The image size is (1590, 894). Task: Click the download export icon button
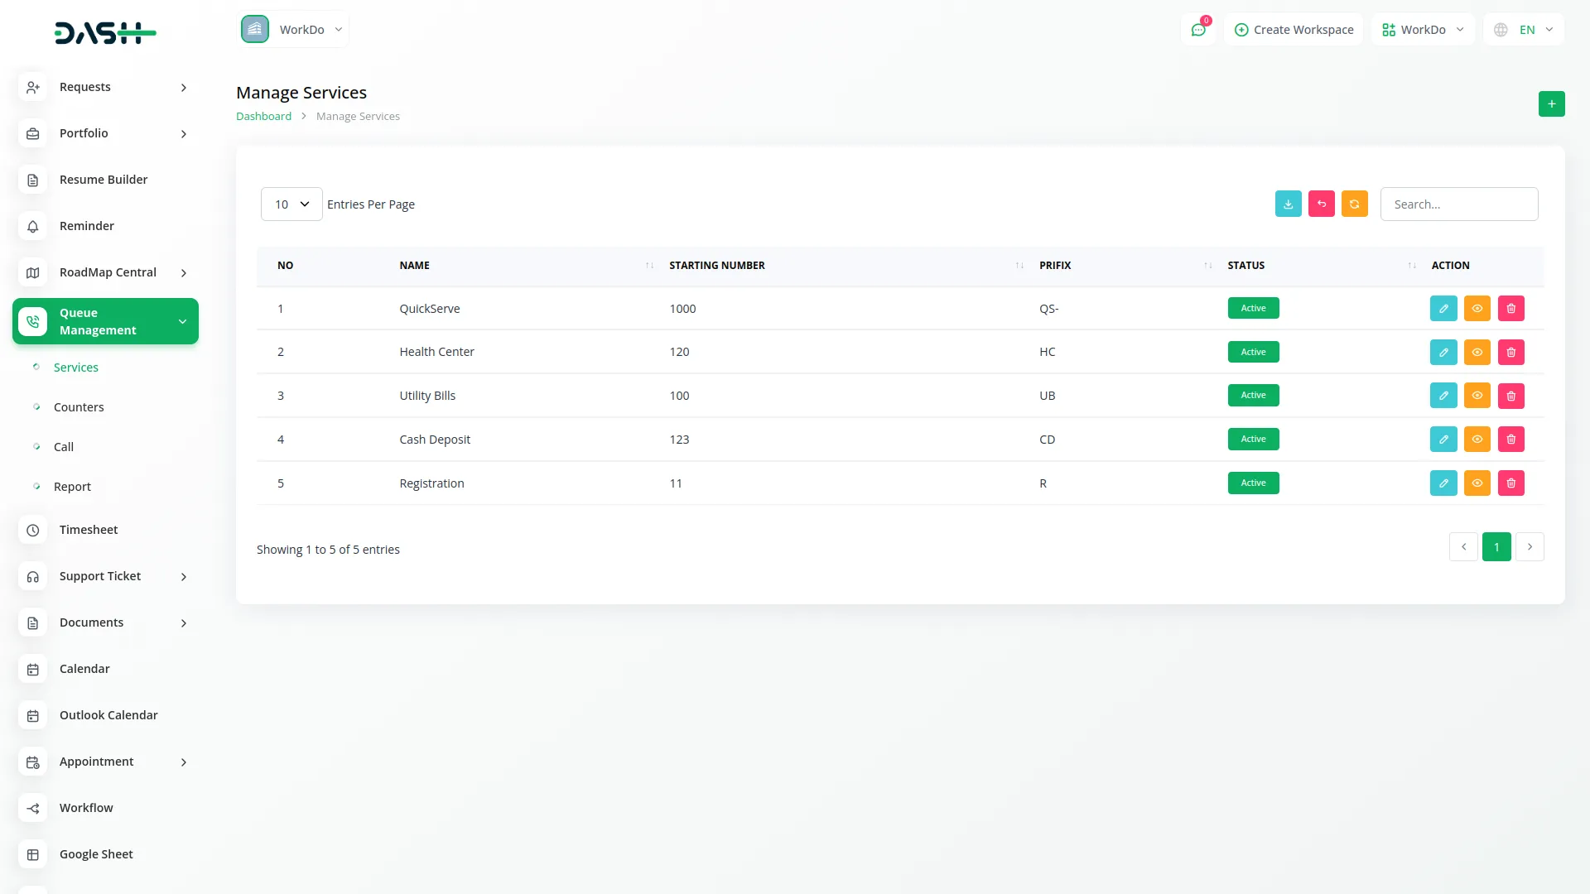1288,204
